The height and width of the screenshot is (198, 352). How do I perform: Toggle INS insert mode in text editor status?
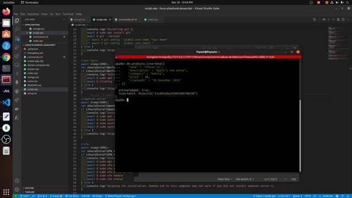[x=294, y=179]
